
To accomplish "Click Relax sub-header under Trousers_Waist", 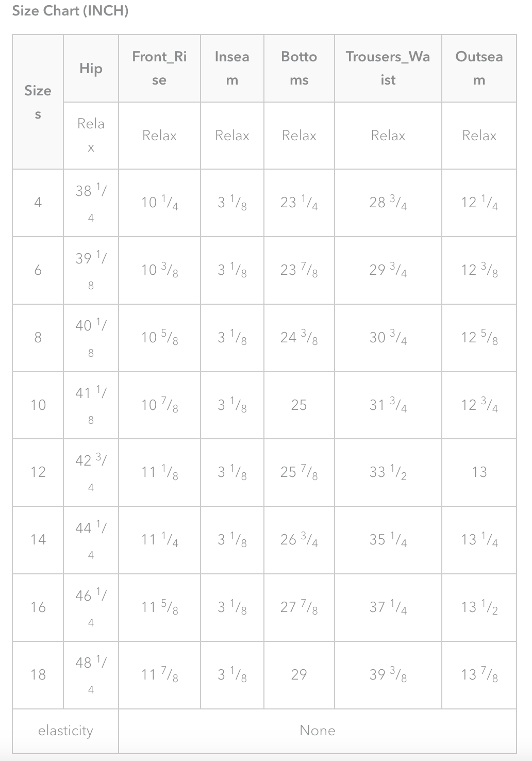I will click(x=388, y=136).
